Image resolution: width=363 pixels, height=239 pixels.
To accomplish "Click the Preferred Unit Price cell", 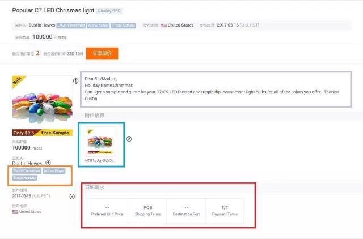I will [x=107, y=211].
